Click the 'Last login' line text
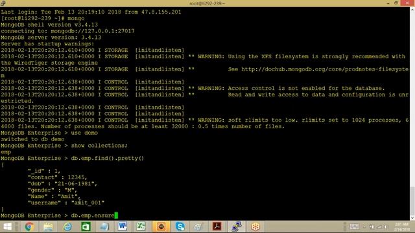The height and width of the screenshot is (233, 415). [x=91, y=12]
